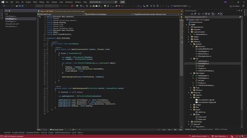247x138 pixels.
Task: Toggle the Preview Selected Items icon
Action: [221, 14]
